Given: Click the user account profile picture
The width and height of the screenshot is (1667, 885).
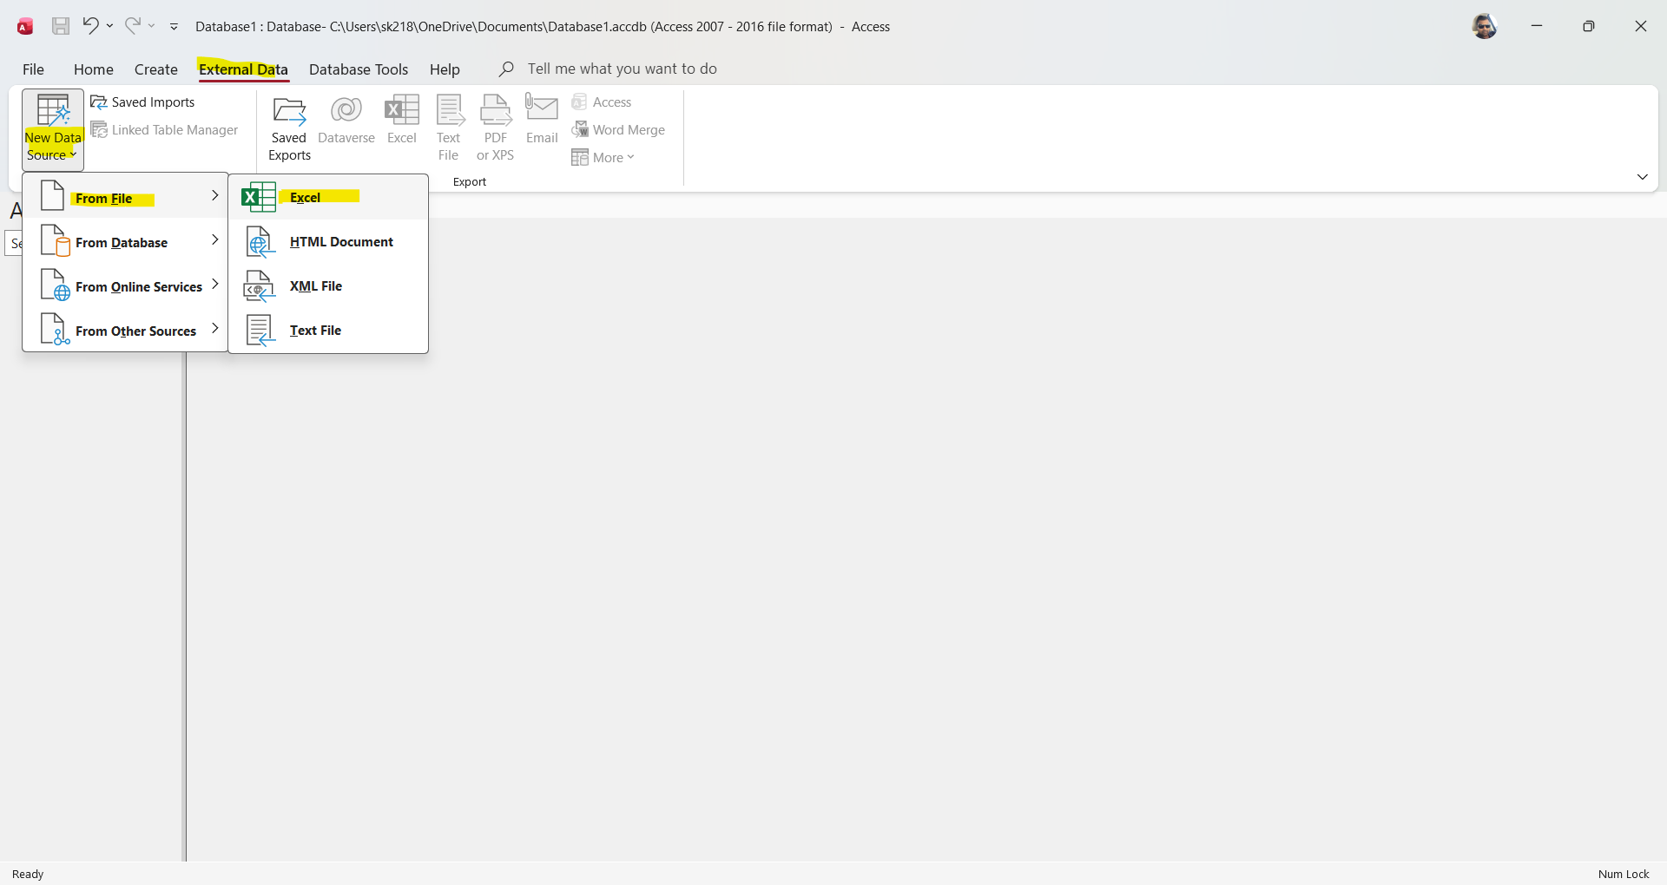Looking at the screenshot, I should tap(1485, 26).
